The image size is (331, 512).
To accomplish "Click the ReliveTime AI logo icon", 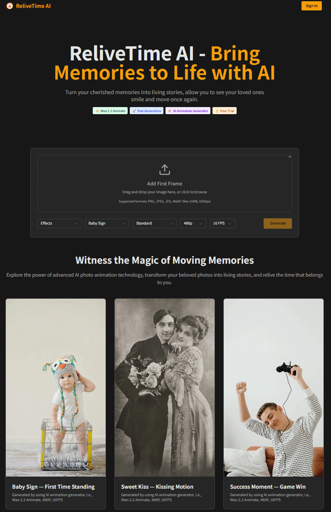I will coord(10,6).
